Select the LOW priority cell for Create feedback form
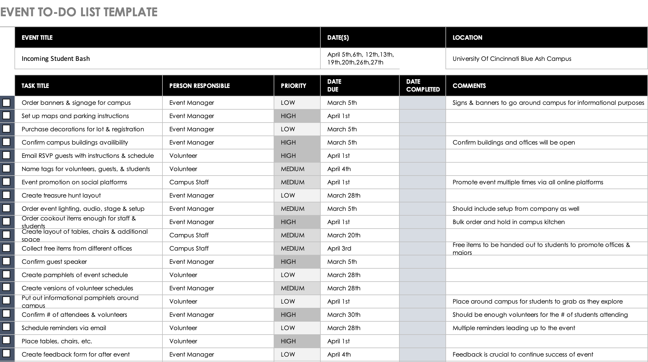Screen dimensions: 648x362 click(297, 354)
